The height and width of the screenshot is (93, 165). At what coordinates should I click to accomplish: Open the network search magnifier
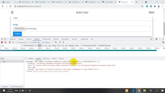click(x=13, y=42)
